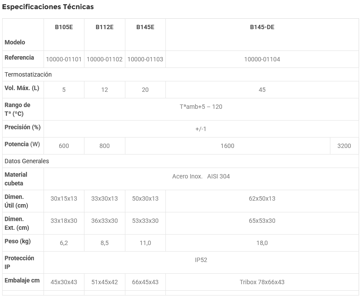Click the 1600 watt power cell
This screenshot has width=363, height=299.
(227, 146)
